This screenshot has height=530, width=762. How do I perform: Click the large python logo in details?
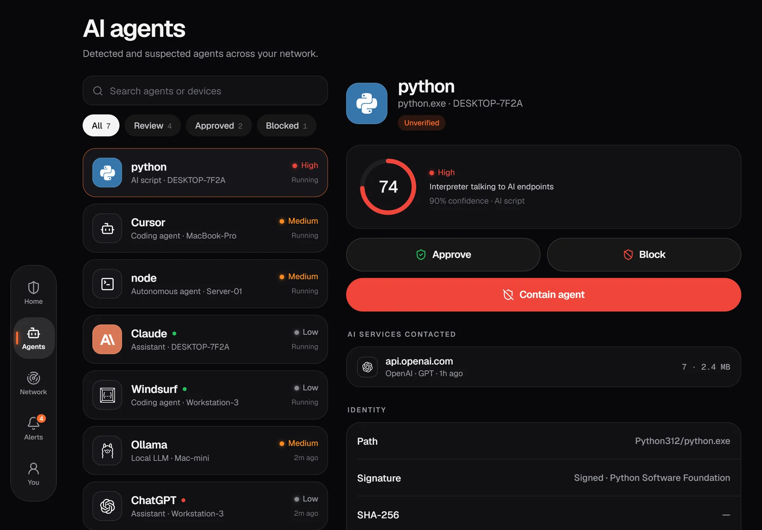click(x=367, y=103)
